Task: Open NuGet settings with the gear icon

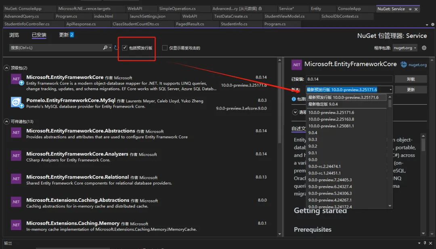Action: pyautogui.click(x=424, y=48)
